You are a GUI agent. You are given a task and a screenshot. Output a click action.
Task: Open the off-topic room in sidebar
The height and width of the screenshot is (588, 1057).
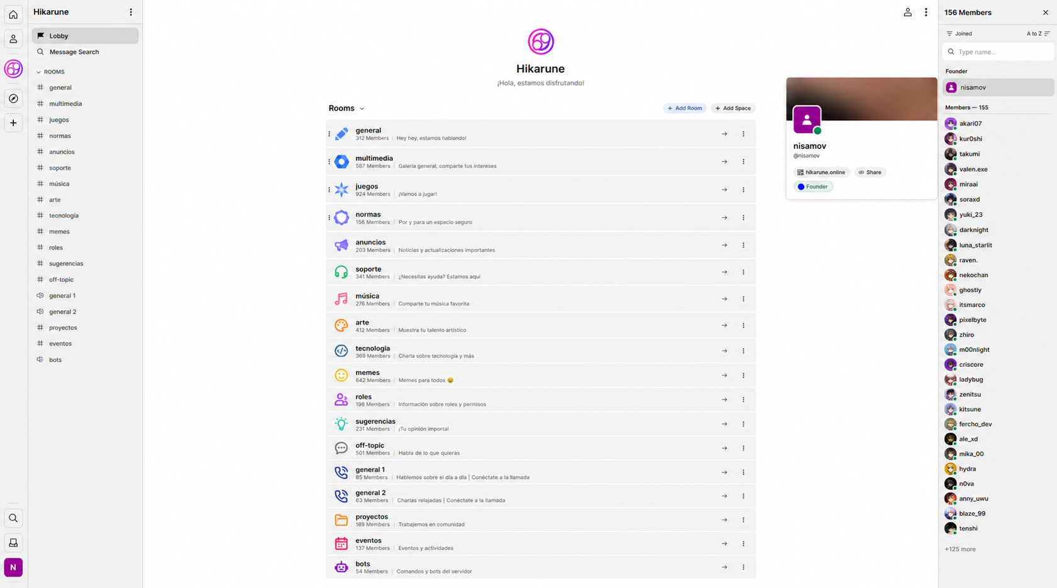86,280
